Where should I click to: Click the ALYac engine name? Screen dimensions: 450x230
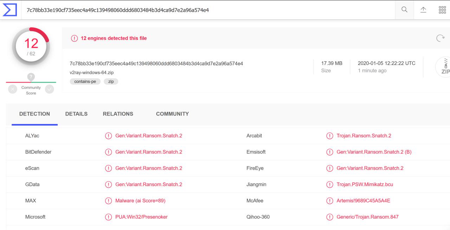(x=32, y=136)
